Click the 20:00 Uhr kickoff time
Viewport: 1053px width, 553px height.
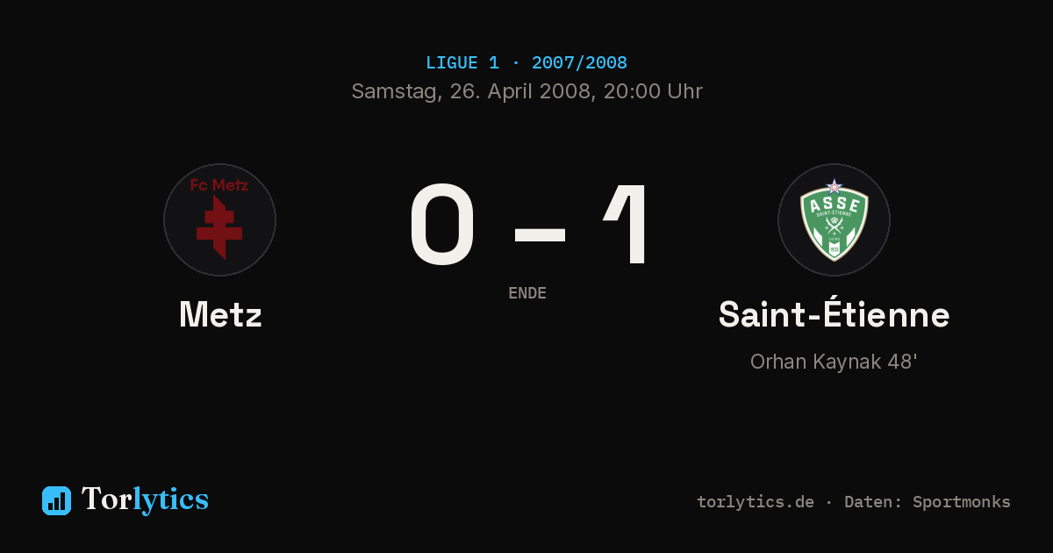(650, 91)
